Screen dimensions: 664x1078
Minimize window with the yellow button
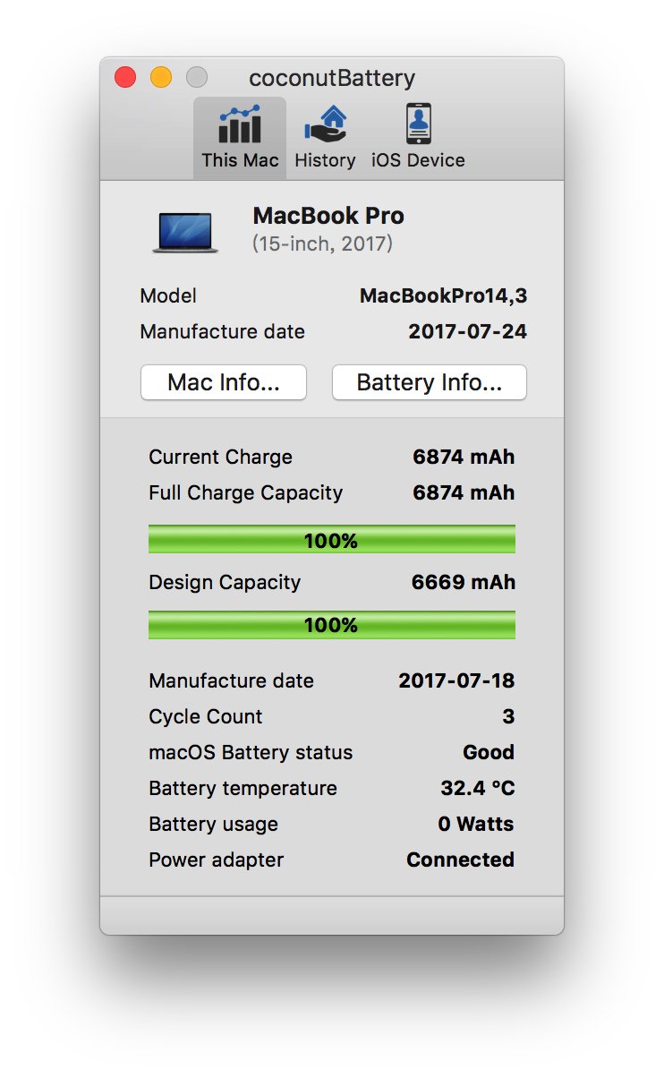coord(161,77)
